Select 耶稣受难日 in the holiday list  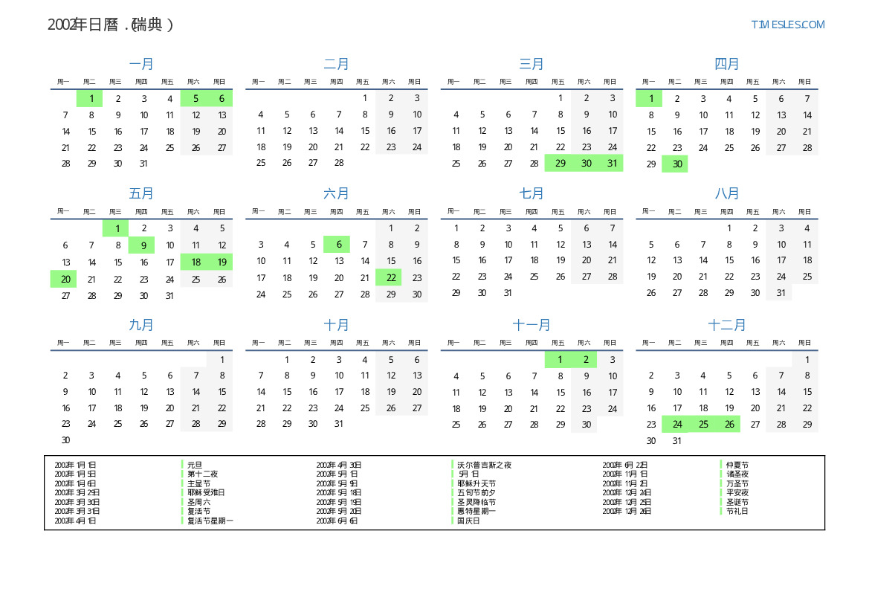(x=205, y=492)
